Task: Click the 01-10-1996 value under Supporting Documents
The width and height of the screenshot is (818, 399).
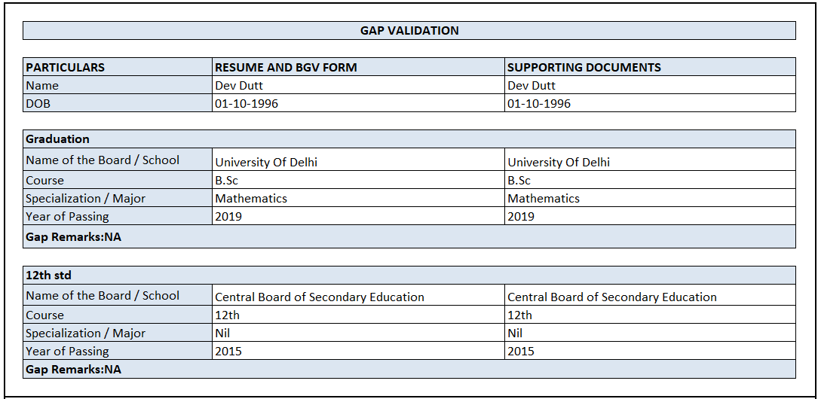Action: (x=539, y=104)
